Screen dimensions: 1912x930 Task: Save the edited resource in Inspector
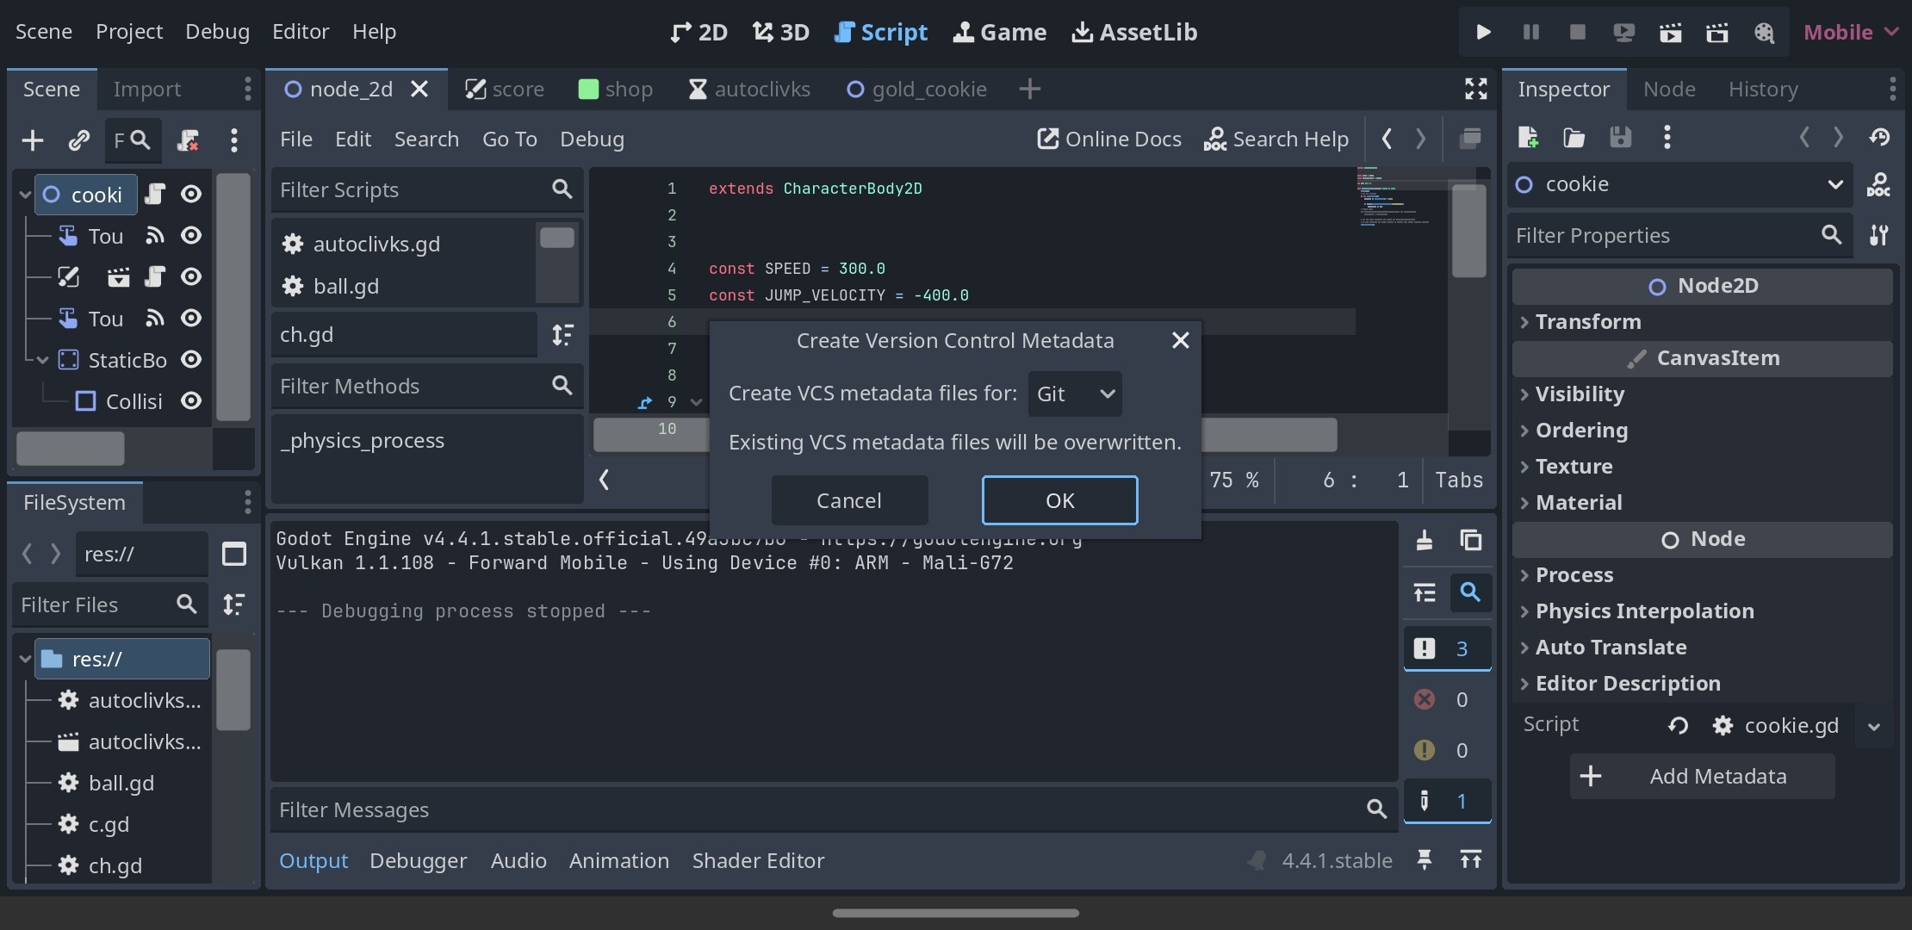coord(1621,138)
